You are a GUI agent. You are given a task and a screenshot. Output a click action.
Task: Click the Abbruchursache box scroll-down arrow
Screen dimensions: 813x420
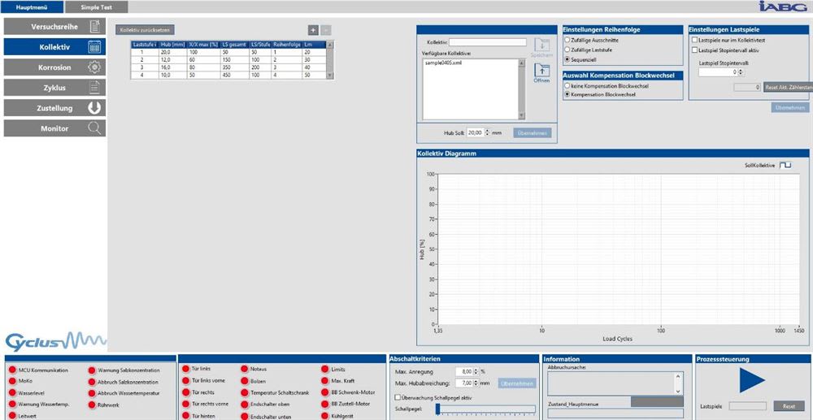click(x=679, y=391)
